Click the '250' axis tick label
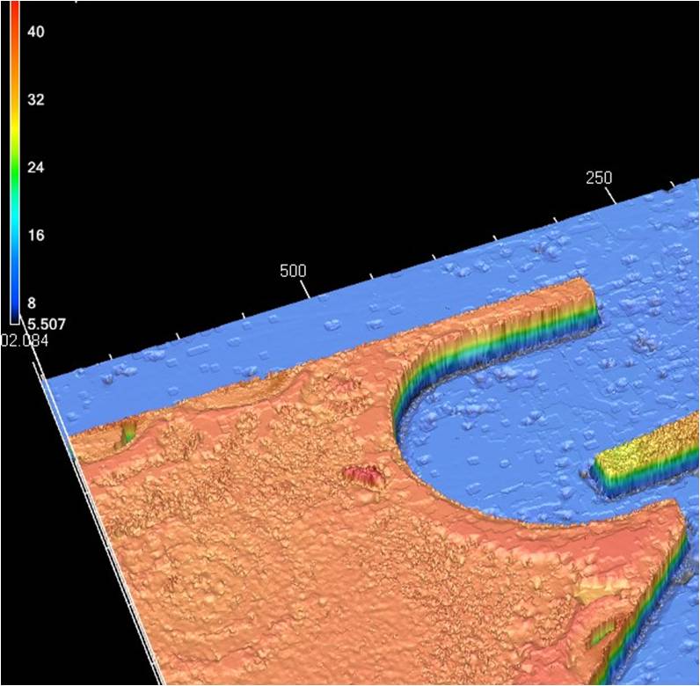700x686 pixels. tap(599, 179)
